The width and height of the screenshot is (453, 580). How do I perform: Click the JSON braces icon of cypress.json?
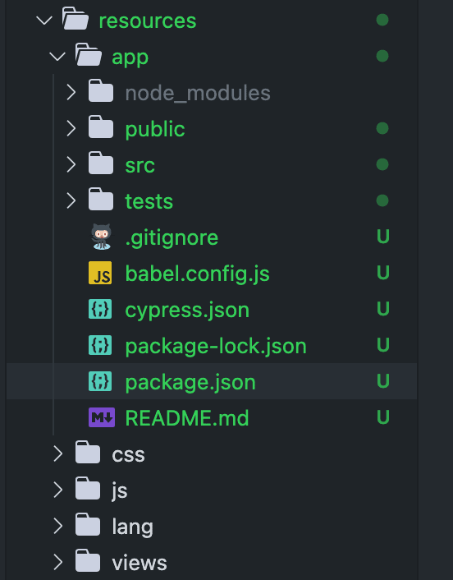(100, 309)
